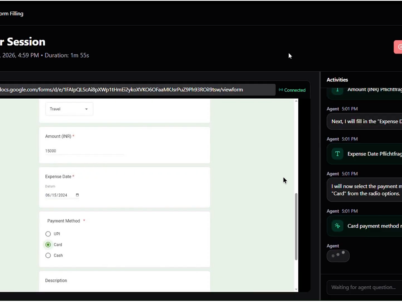Viewport: 402px width, 302px height.
Task: Click the Session page title
Action: 23,42
